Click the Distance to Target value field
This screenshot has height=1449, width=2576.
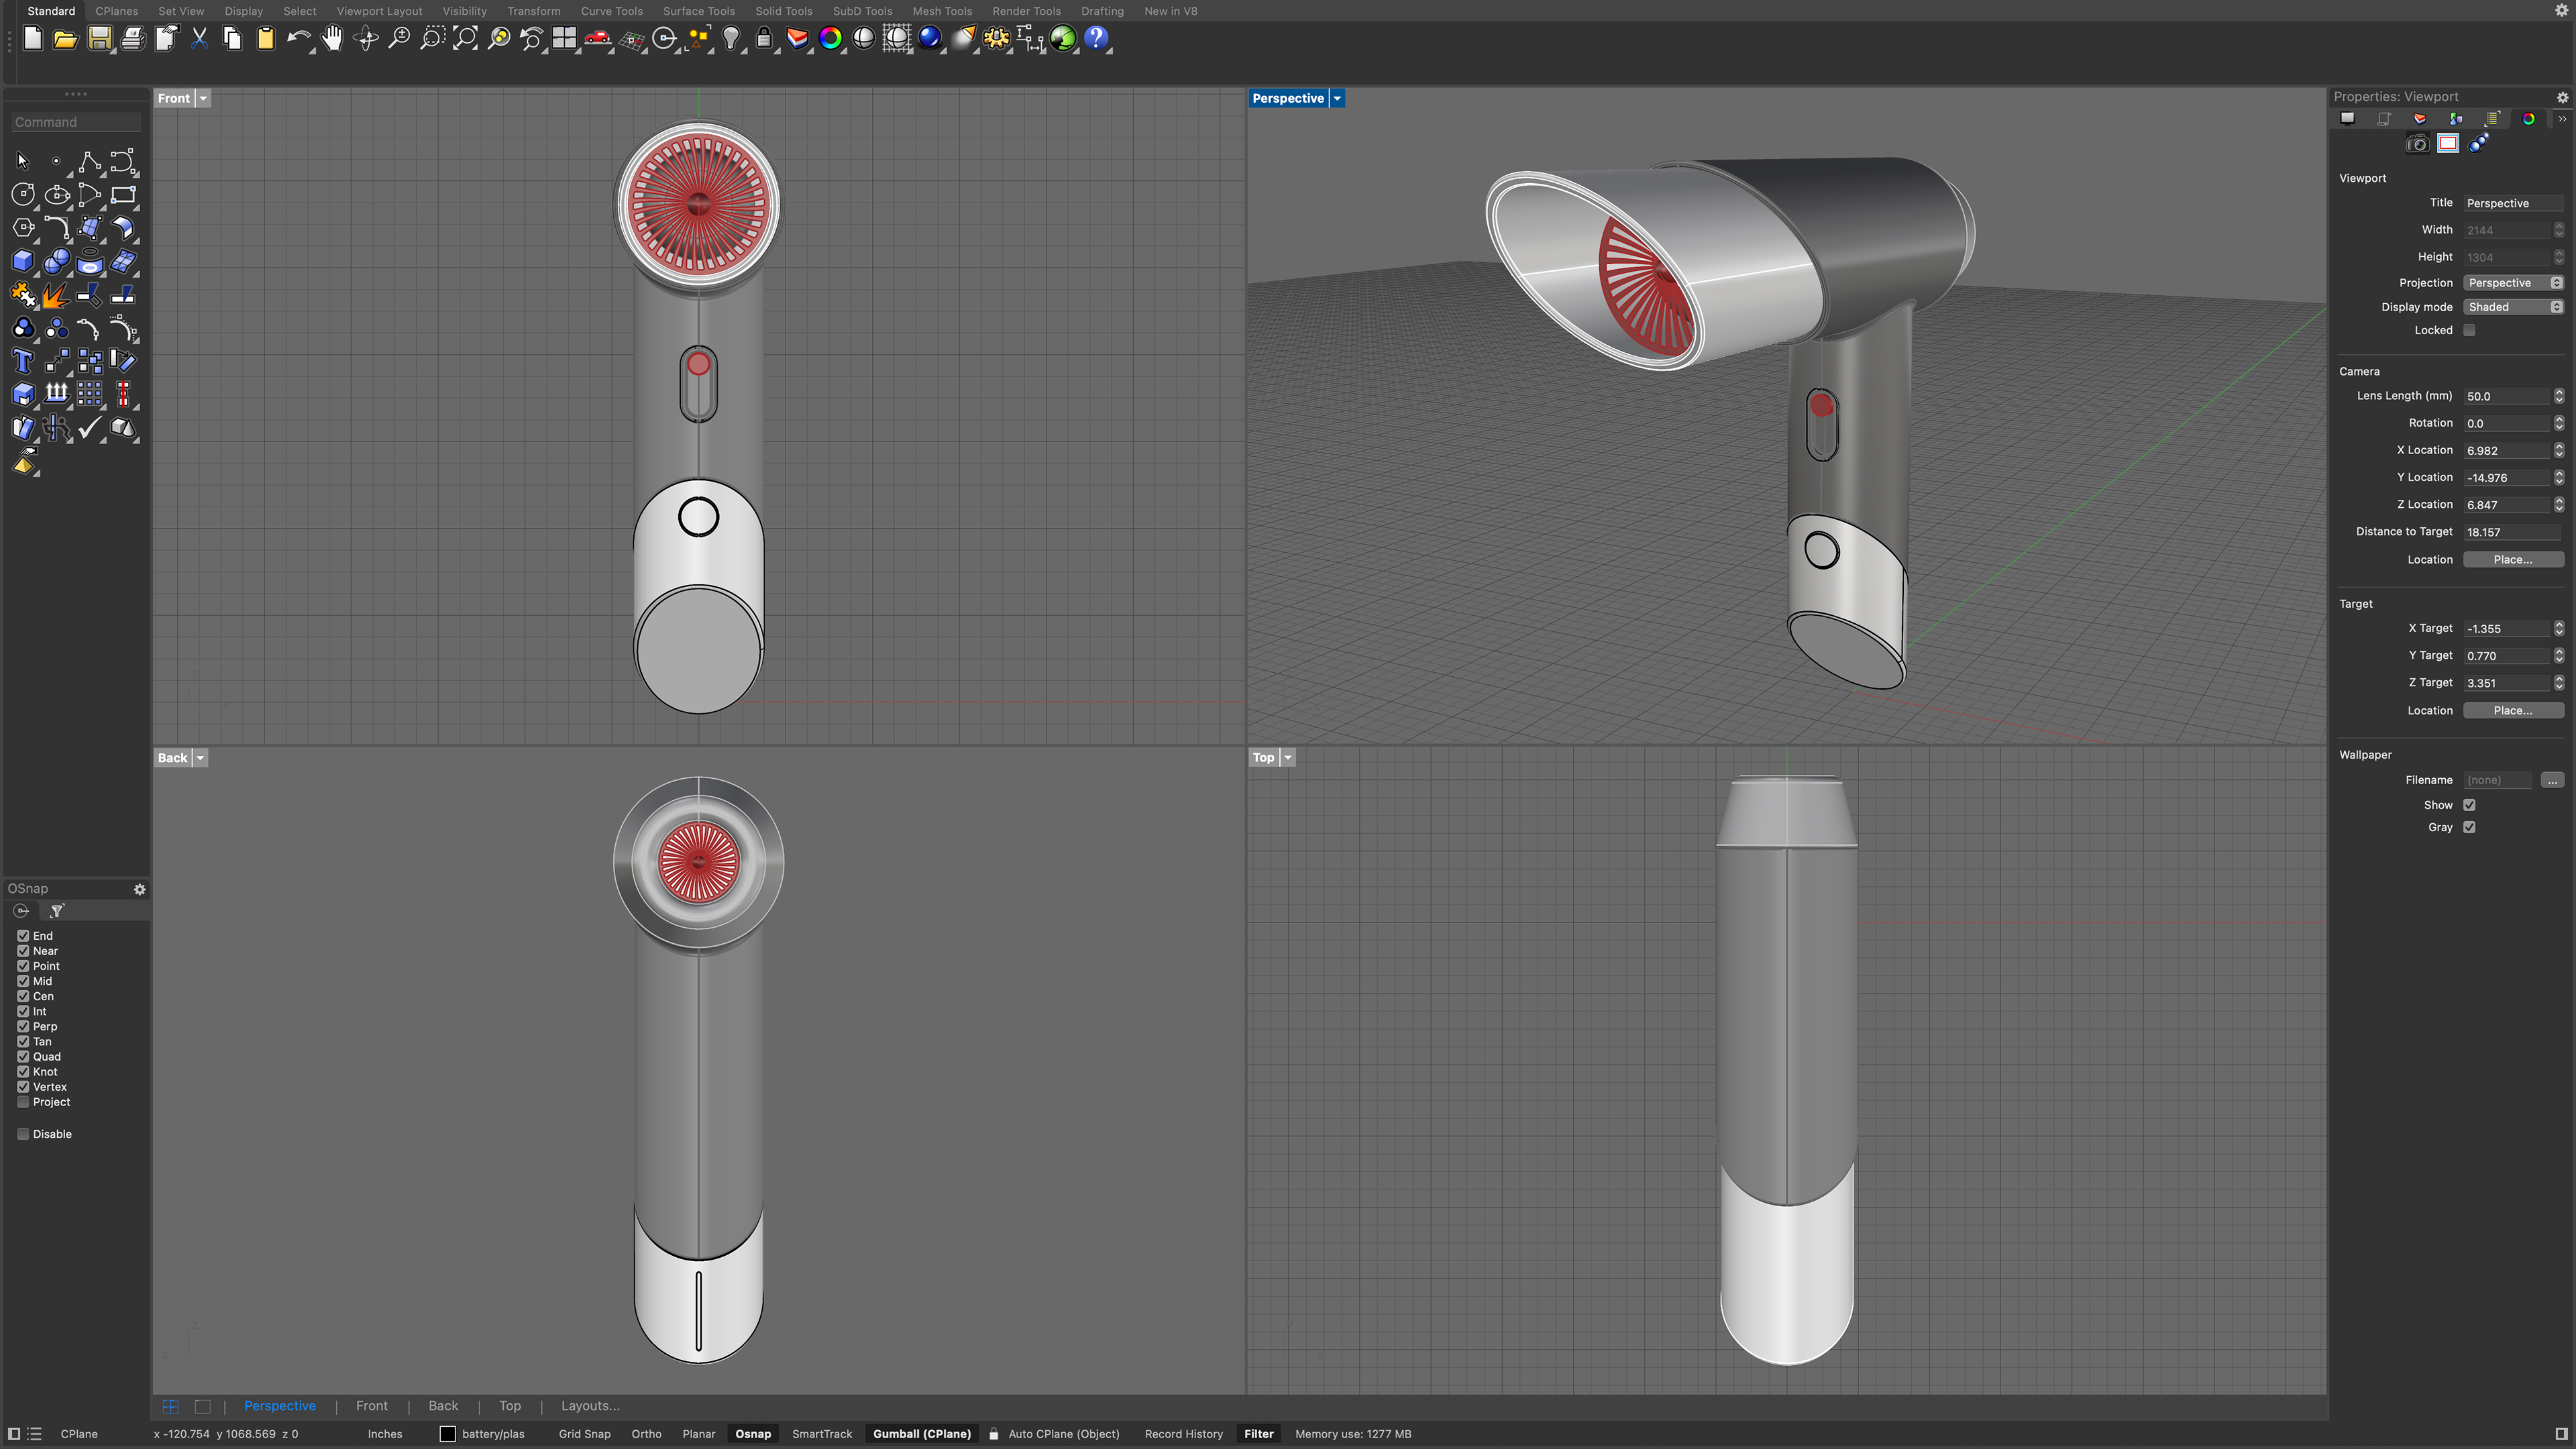click(x=2513, y=532)
